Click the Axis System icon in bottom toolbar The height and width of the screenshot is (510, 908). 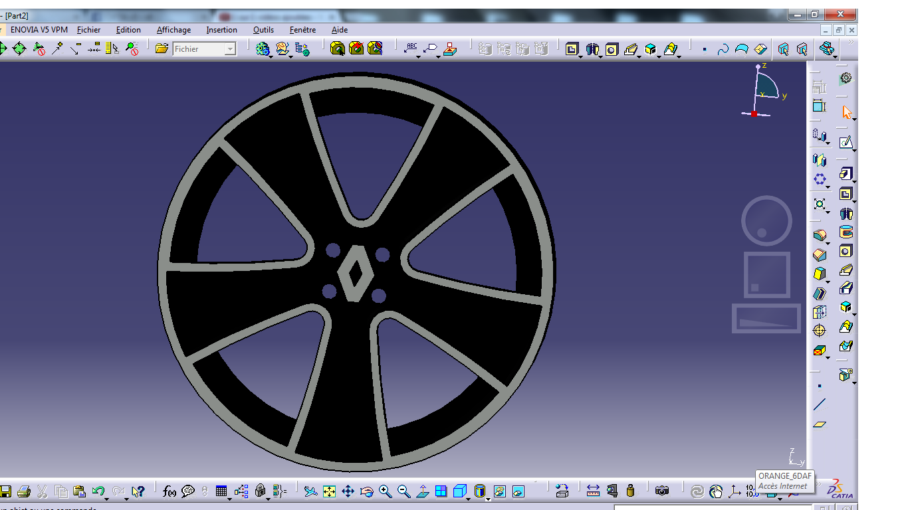point(735,491)
